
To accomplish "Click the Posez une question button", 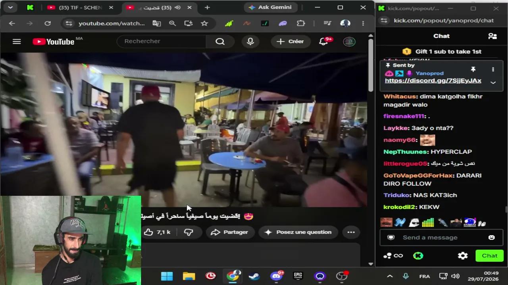I will 298,232.
